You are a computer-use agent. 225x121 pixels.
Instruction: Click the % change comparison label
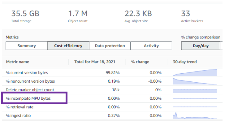(x=201, y=37)
